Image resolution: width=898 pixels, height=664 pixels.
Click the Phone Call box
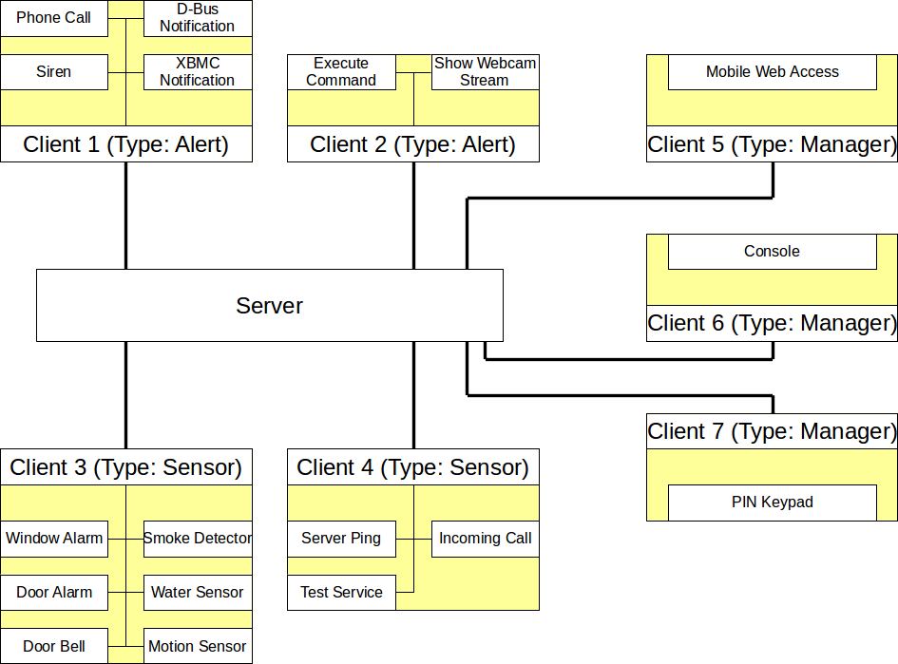pos(54,18)
